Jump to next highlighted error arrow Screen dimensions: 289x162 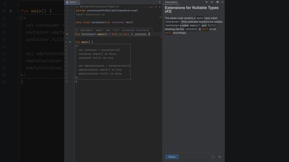[160, 7]
